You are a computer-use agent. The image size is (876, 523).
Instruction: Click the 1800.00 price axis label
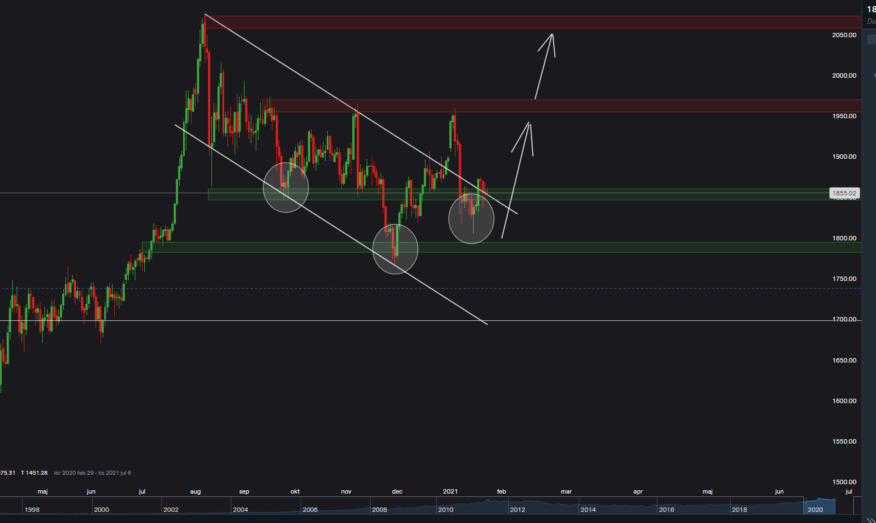pos(844,238)
